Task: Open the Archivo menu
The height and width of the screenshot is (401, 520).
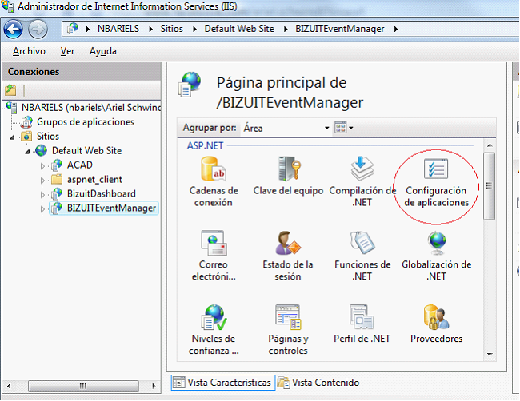Action: (x=29, y=51)
